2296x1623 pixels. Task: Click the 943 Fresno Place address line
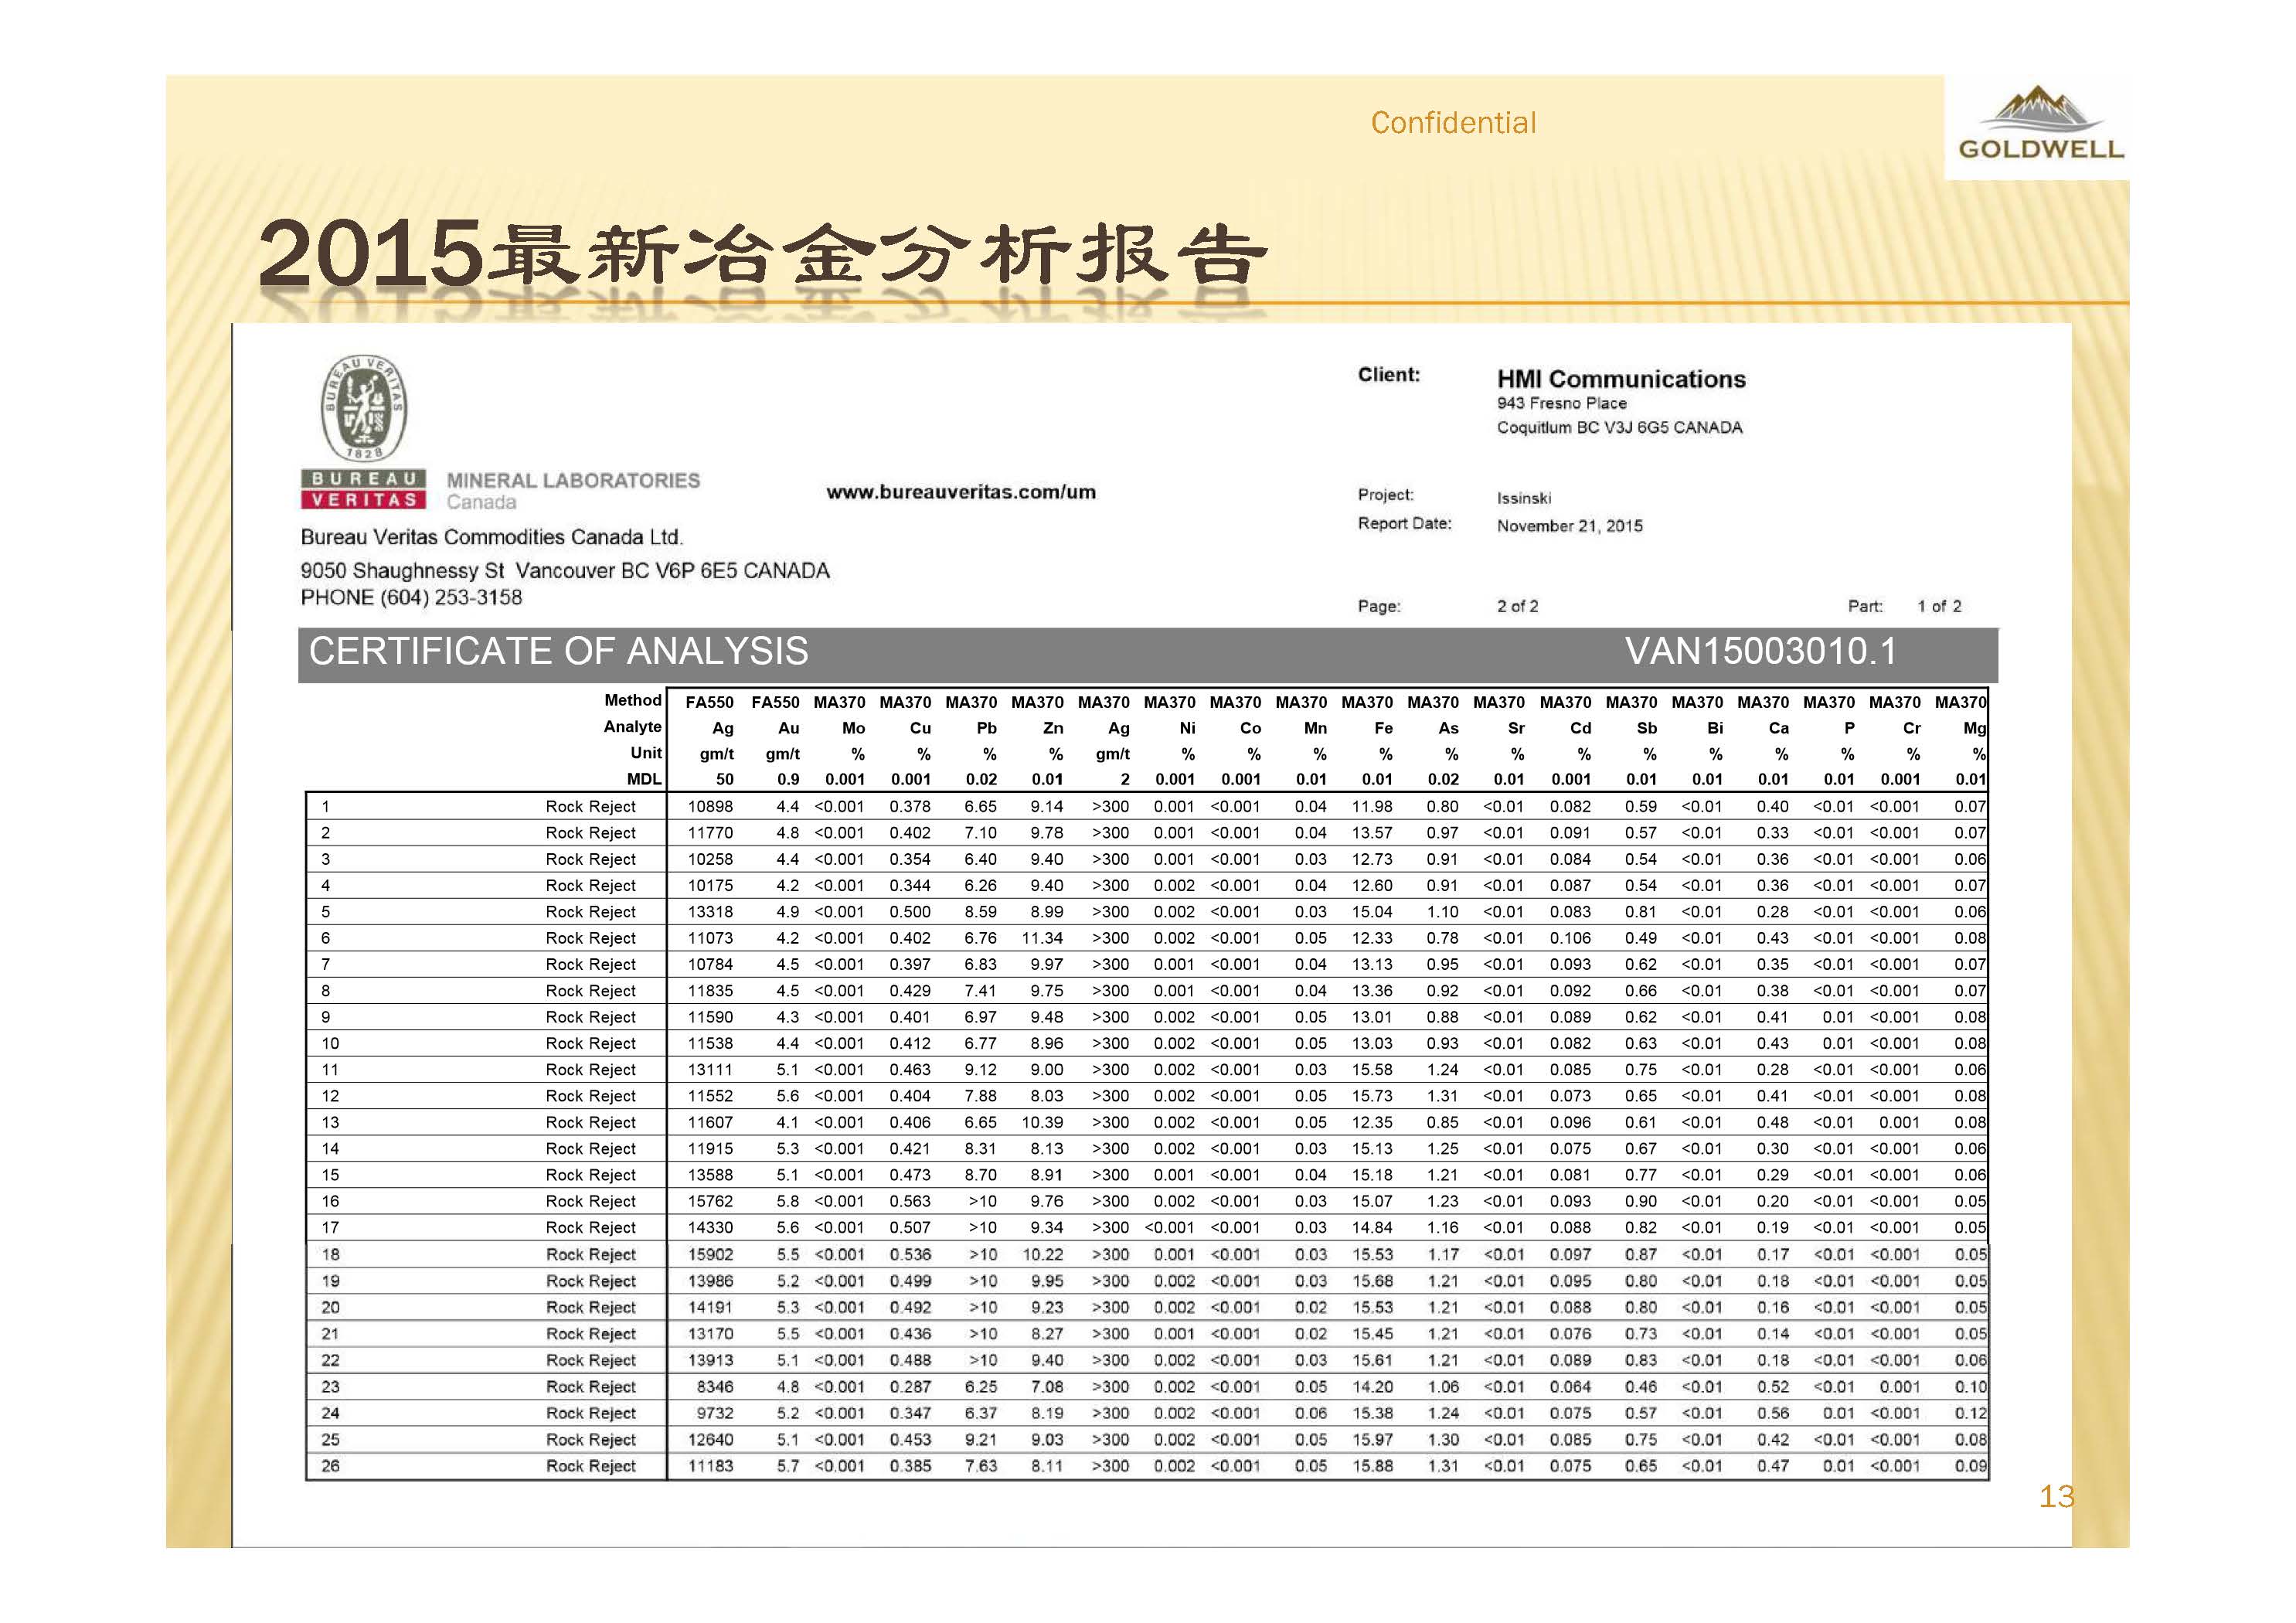pyautogui.click(x=1561, y=403)
